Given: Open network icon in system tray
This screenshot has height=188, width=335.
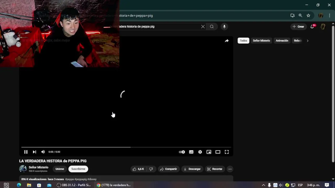Looking at the screenshot, I should tap(293, 185).
